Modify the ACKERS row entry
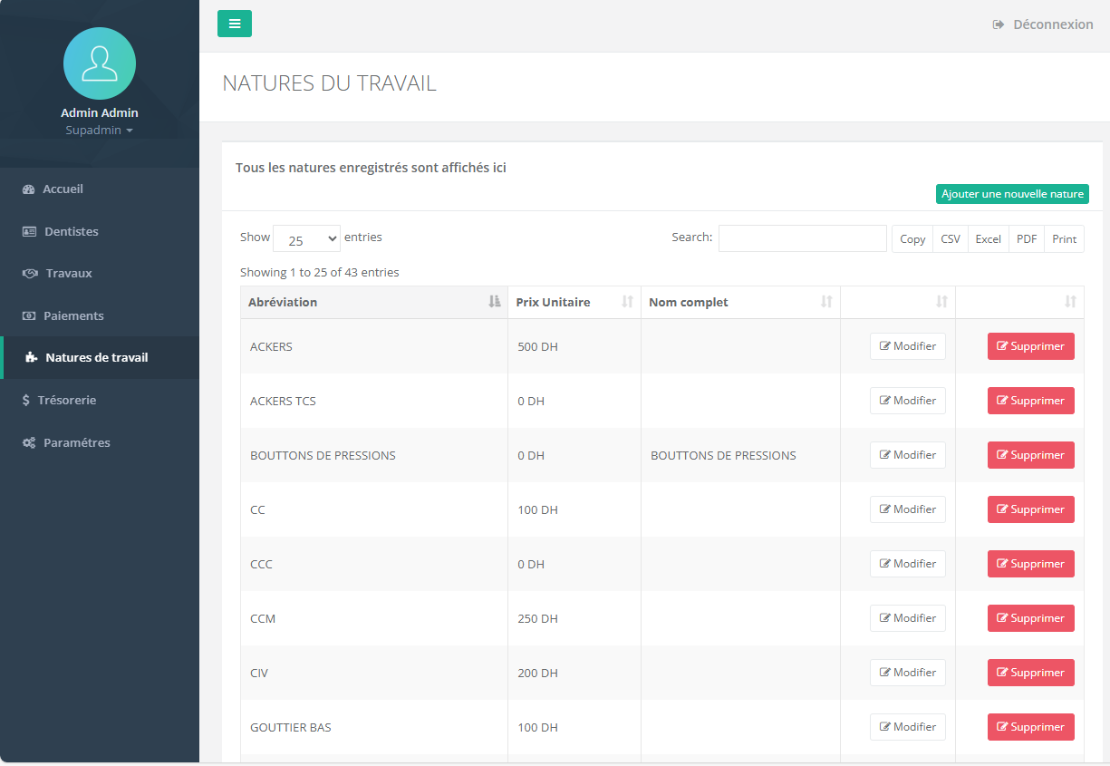Image resolution: width=1110 pixels, height=766 pixels. (907, 346)
